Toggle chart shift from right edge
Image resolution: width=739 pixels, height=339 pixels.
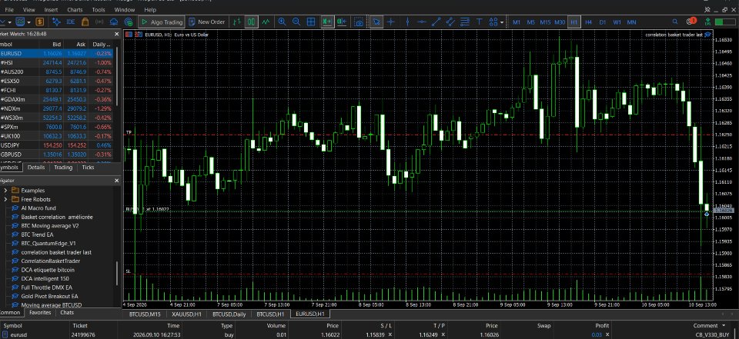342,22
